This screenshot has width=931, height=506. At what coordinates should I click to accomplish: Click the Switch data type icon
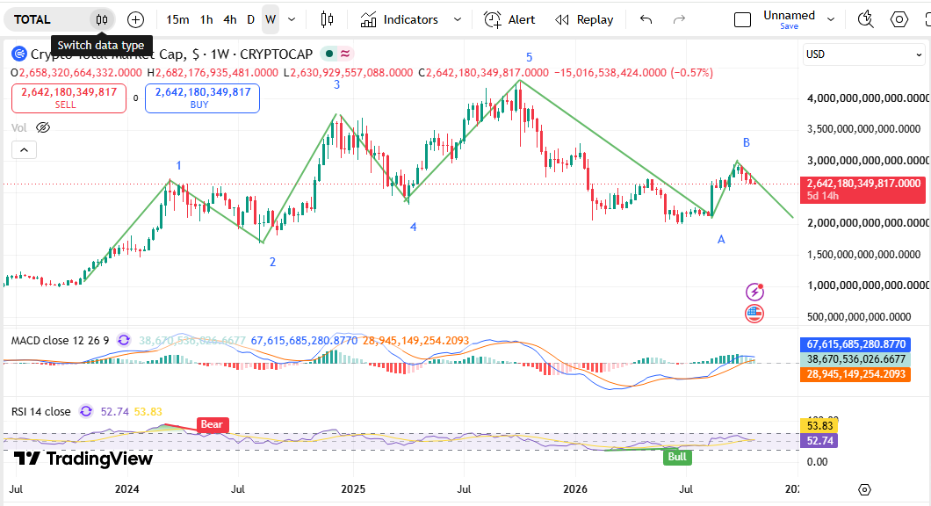click(x=102, y=19)
